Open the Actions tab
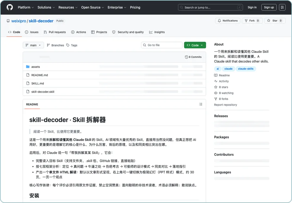 [x=79, y=32]
